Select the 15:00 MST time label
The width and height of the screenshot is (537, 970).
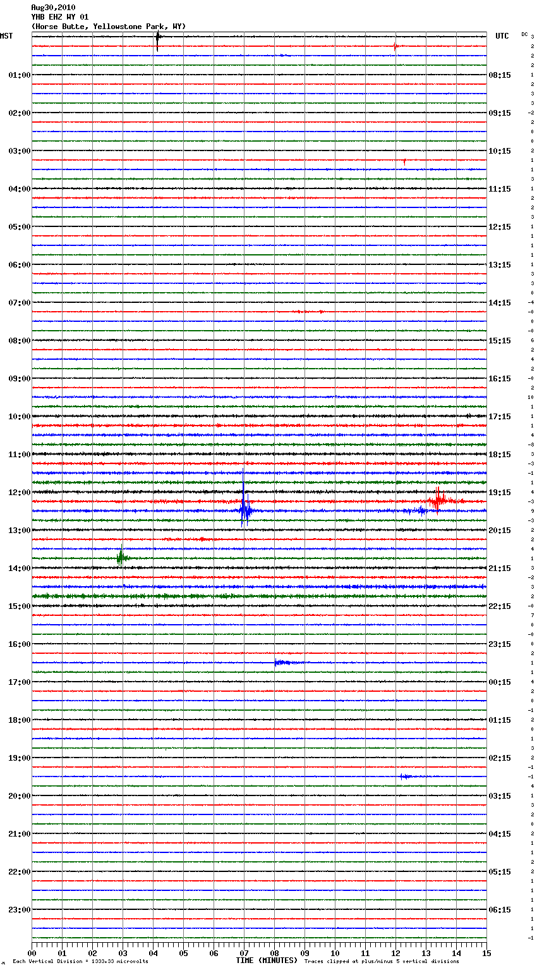(x=20, y=606)
